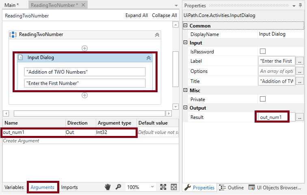The image size is (307, 195).
Task: Toggle the IsPassword checkbox
Action: coord(263,51)
